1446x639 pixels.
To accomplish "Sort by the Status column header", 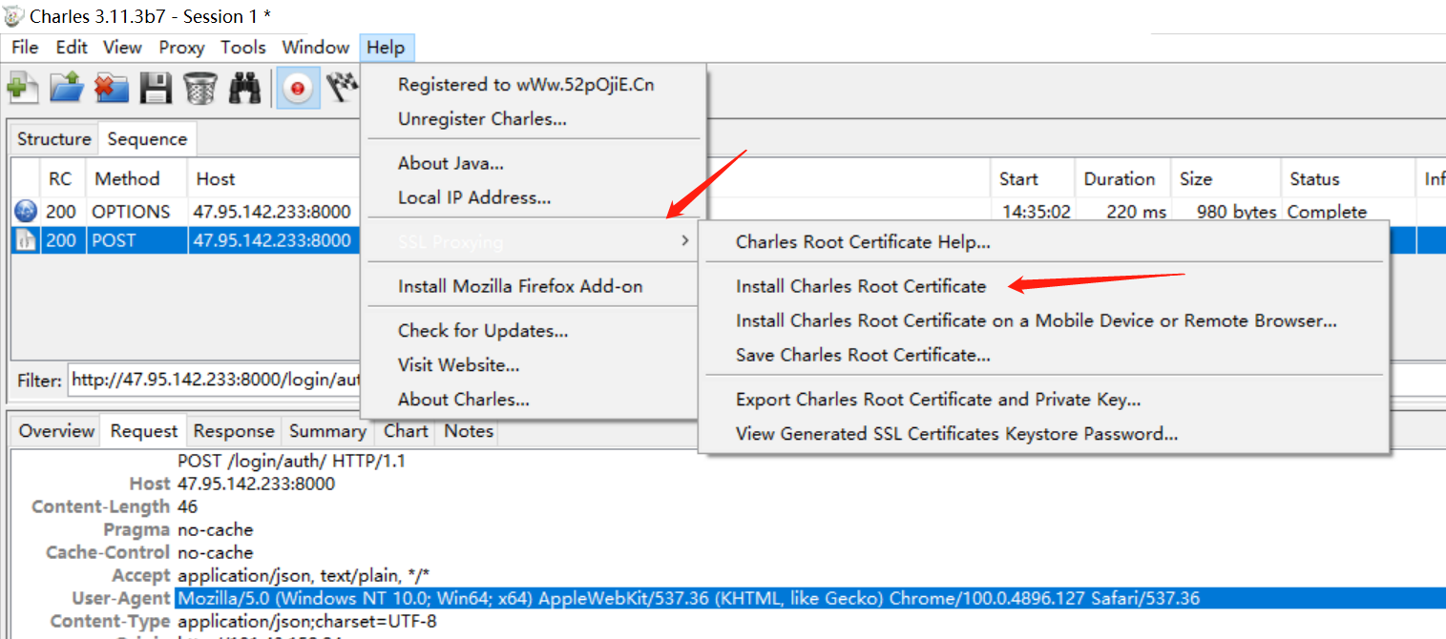I will click(x=1348, y=179).
